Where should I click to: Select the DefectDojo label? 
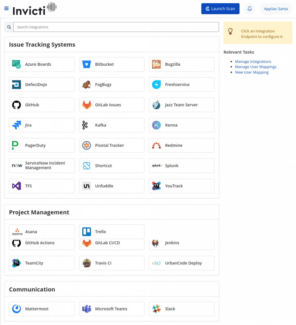pyautogui.click(x=36, y=84)
